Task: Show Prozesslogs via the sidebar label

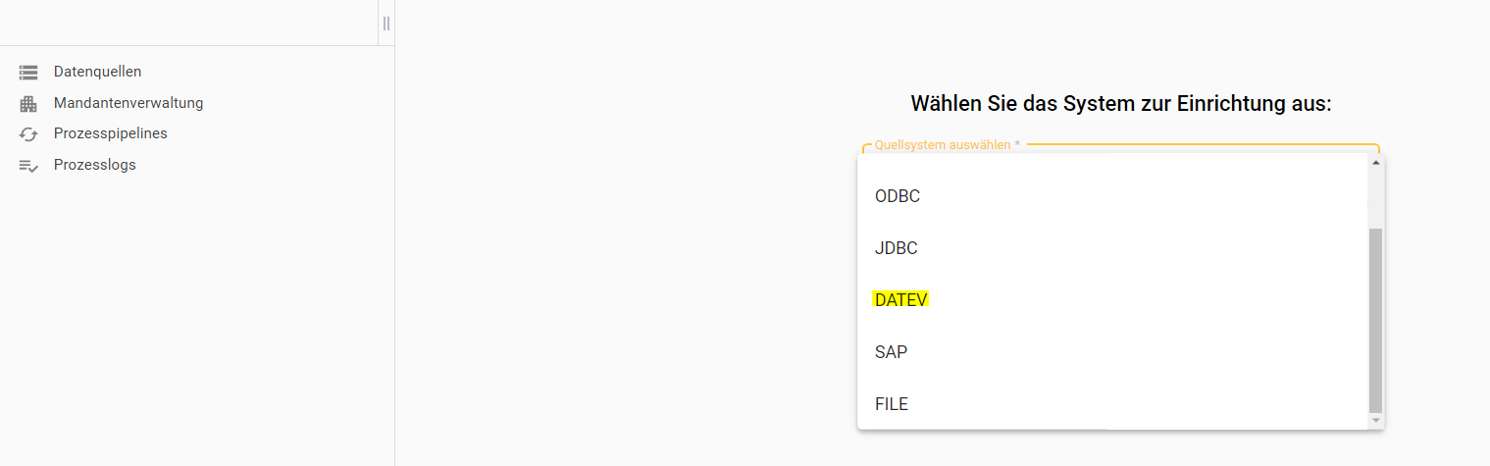Action: pyautogui.click(x=94, y=165)
